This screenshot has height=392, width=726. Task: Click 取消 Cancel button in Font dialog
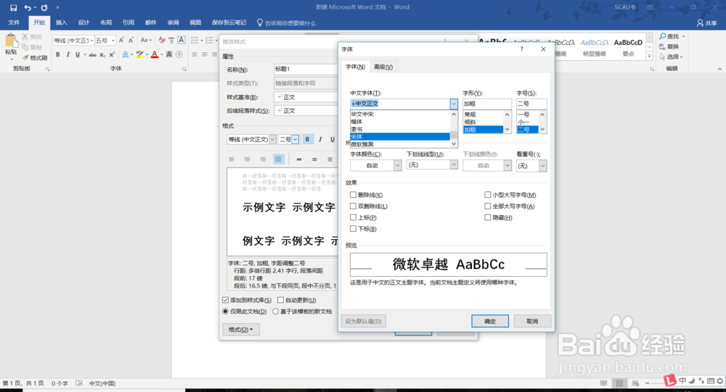pos(532,321)
